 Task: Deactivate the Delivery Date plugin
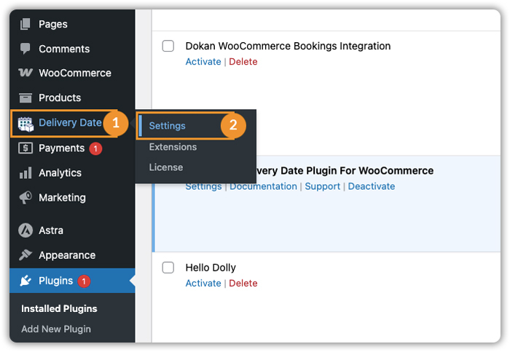coord(372,186)
